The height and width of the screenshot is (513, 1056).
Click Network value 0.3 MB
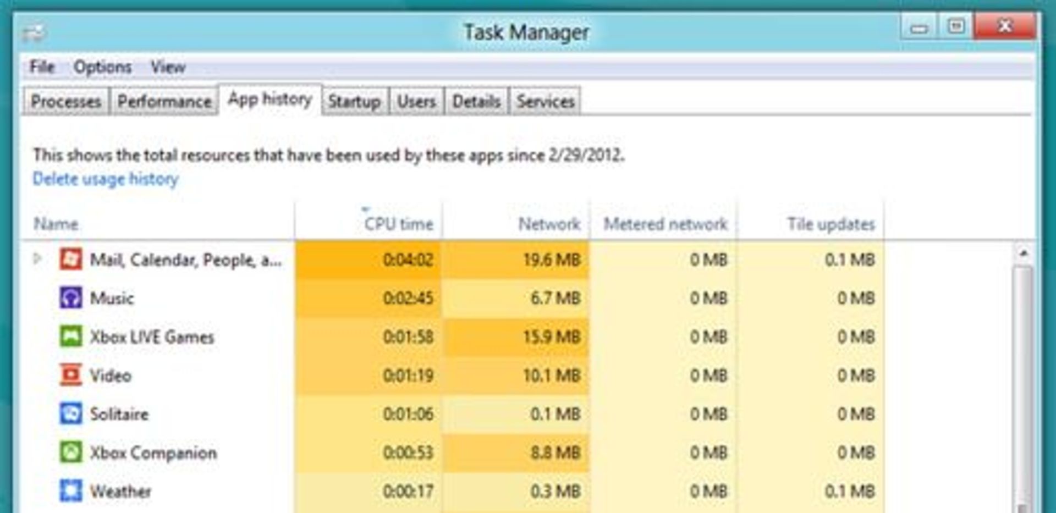click(555, 491)
